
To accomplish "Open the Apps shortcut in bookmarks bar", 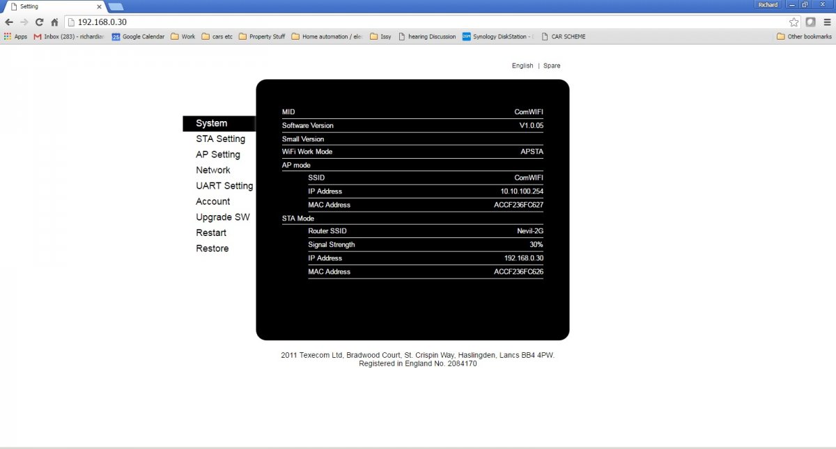I will coord(15,37).
